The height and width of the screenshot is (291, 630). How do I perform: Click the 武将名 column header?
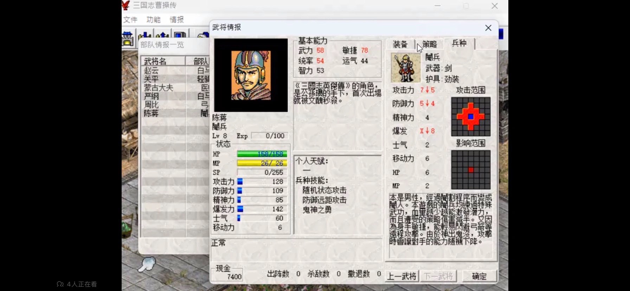163,61
